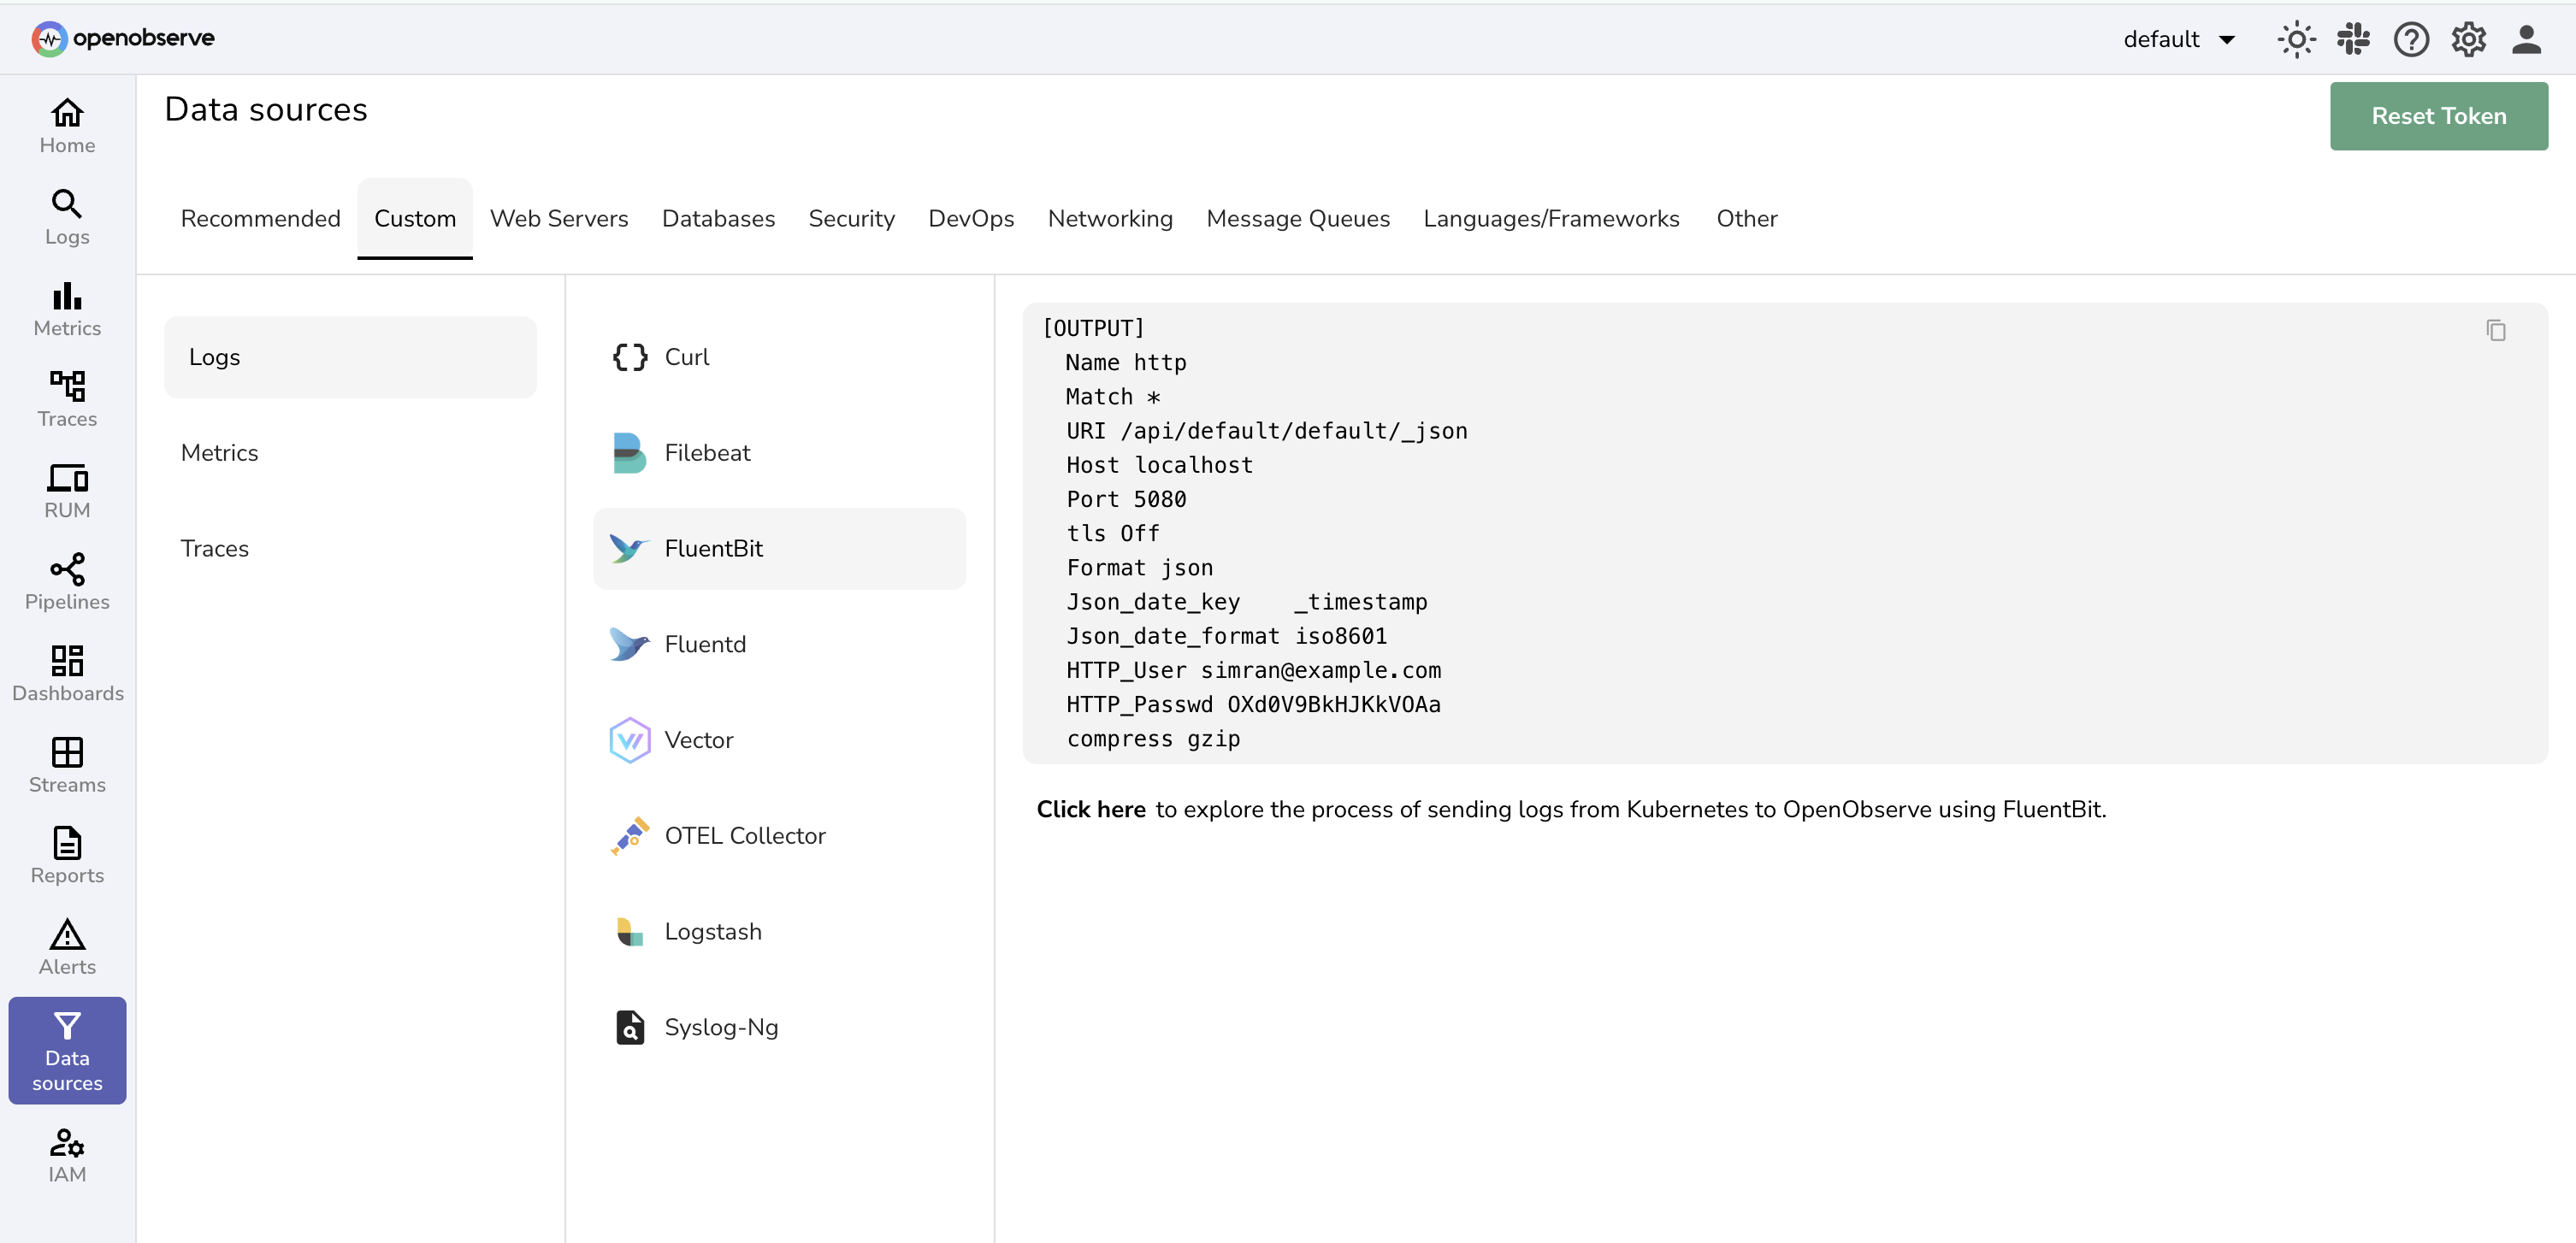Select the Vector data source
The height and width of the screenshot is (1243, 2576).
point(699,739)
